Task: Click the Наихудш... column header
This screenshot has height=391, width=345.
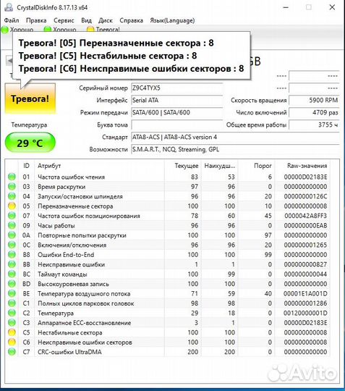Action: point(219,166)
